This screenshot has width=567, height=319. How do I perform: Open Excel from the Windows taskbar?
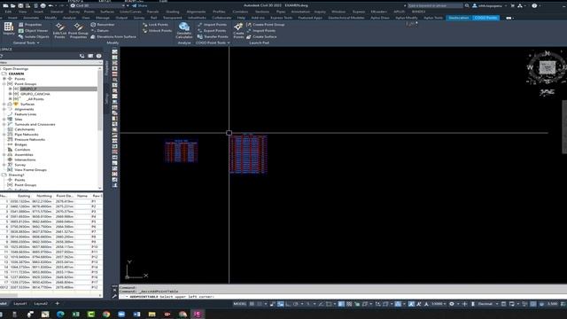(x=75, y=314)
